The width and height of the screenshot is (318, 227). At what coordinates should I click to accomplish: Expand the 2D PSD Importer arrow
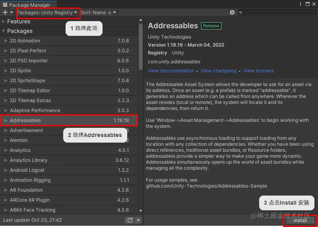(x=6, y=61)
